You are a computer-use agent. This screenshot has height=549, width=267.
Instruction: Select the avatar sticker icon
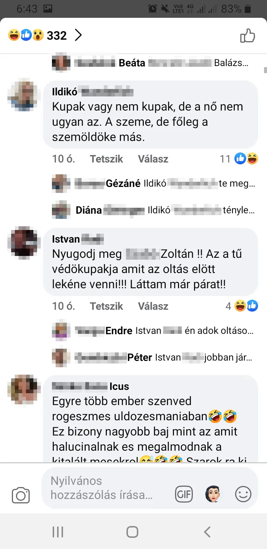coord(214,494)
